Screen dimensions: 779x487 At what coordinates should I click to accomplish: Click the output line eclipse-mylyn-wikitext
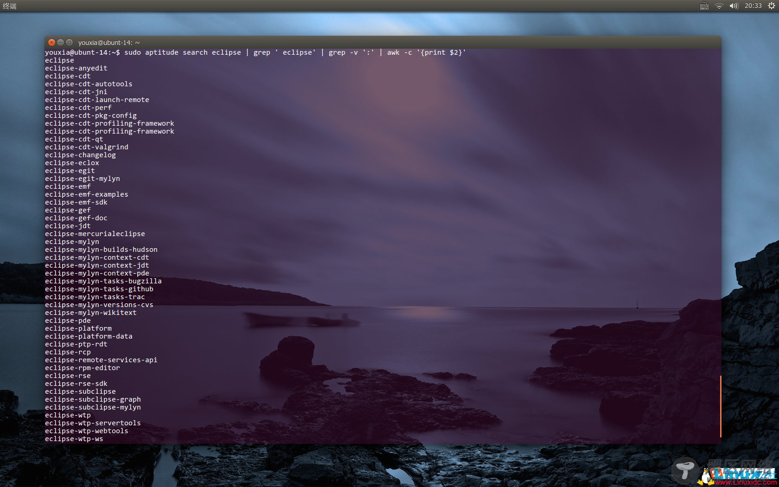point(91,313)
